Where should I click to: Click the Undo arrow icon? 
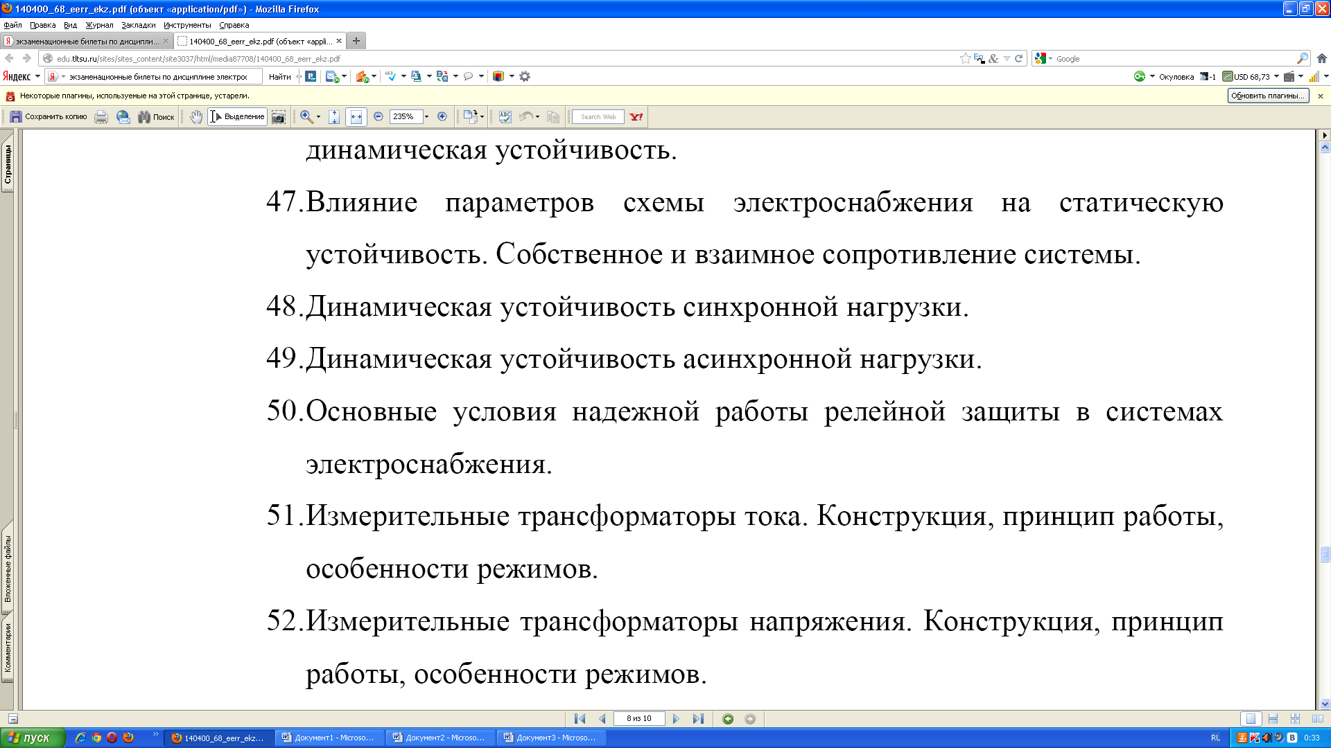tap(526, 117)
